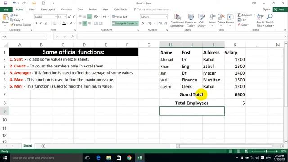Apply accounting dollar format

tap(143, 23)
